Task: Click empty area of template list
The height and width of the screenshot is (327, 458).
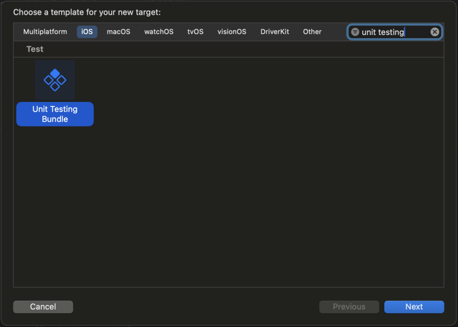Action: pos(263,190)
